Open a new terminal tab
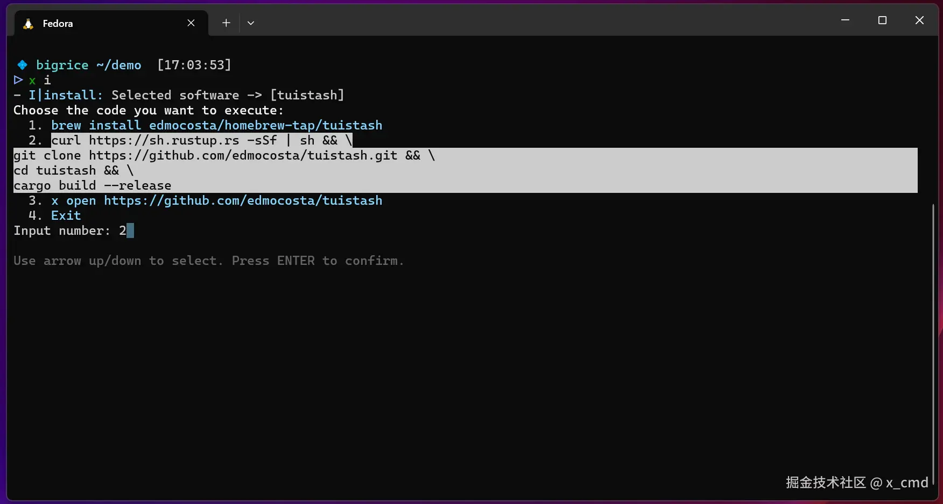The height and width of the screenshot is (504, 943). (226, 23)
